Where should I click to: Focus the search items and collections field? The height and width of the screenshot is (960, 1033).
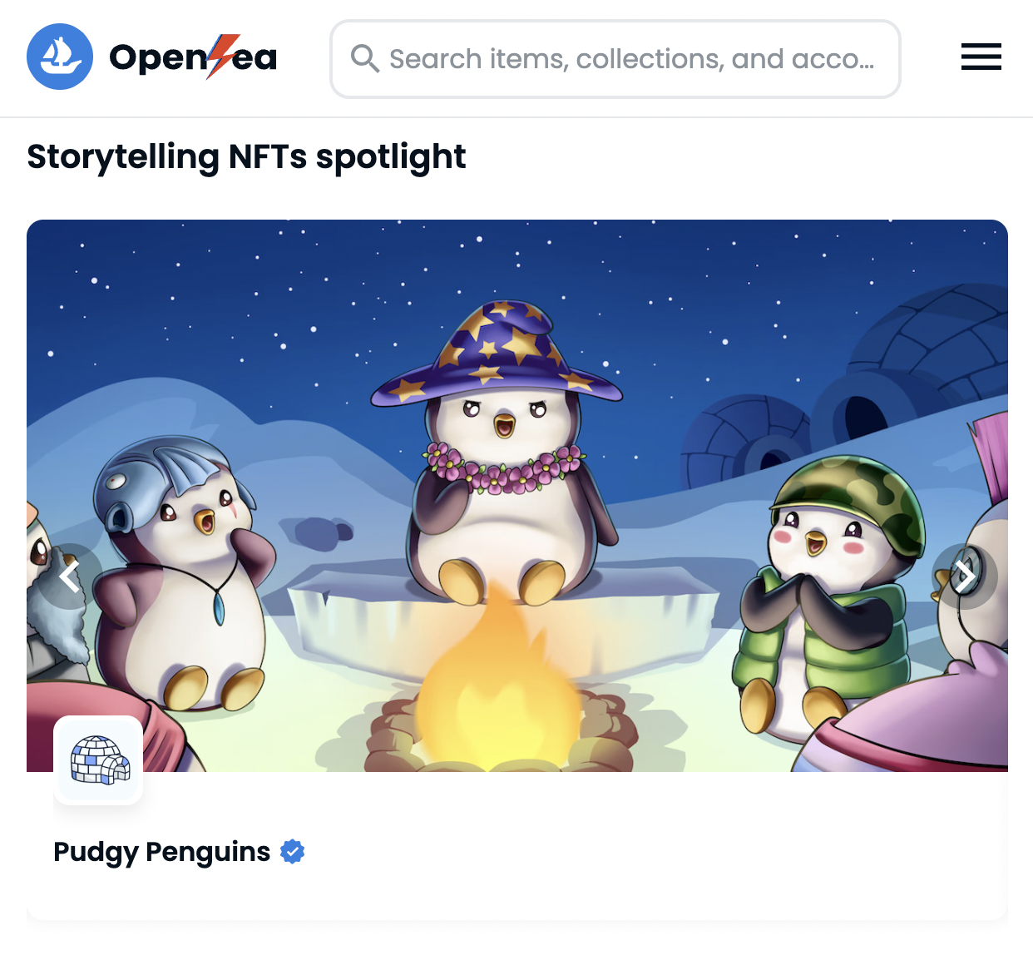coord(632,59)
